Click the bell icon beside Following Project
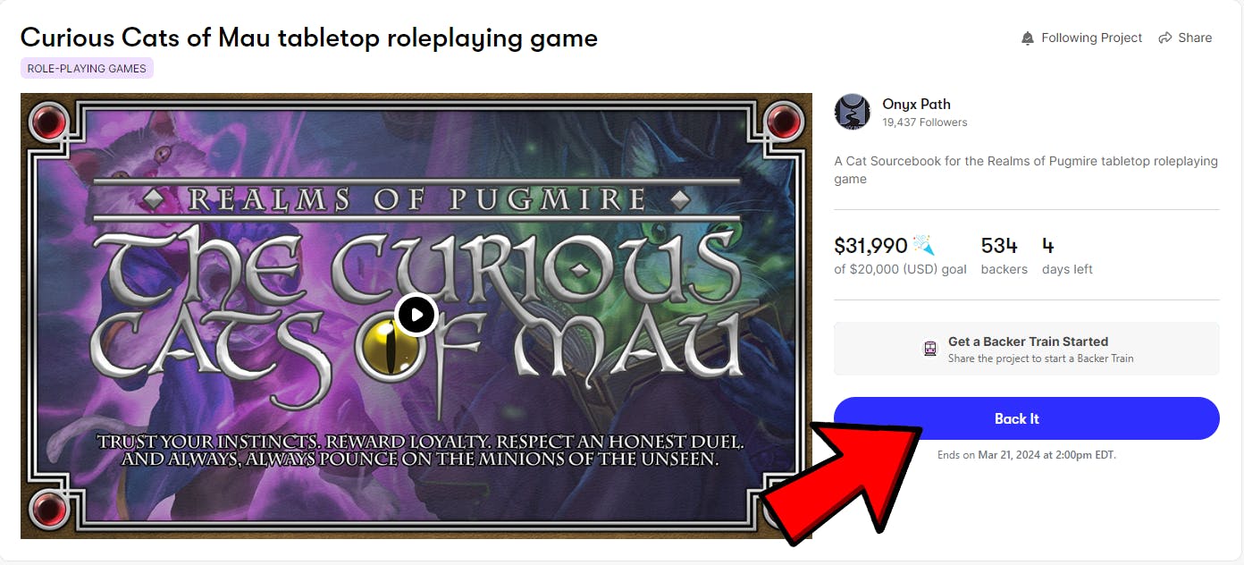 [1028, 38]
